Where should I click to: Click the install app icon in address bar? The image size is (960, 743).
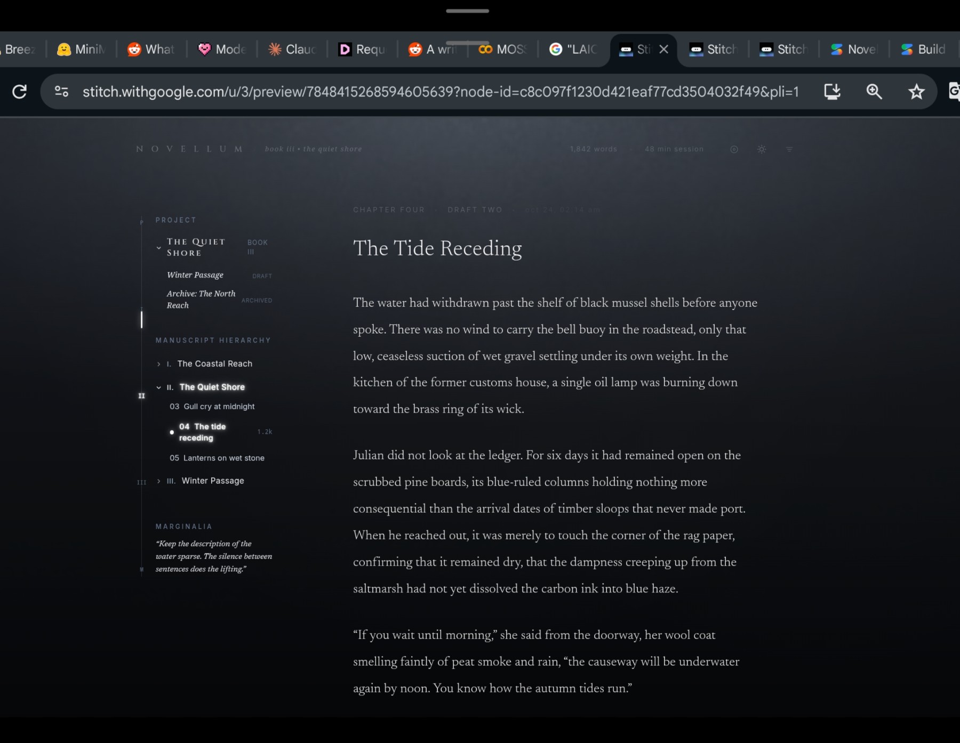832,92
